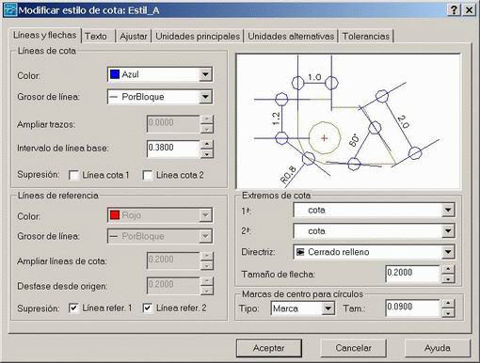The width and height of the screenshot is (480, 363).
Task: Open the Grosor de línea PorBloque dropdown
Action: pyautogui.click(x=205, y=97)
